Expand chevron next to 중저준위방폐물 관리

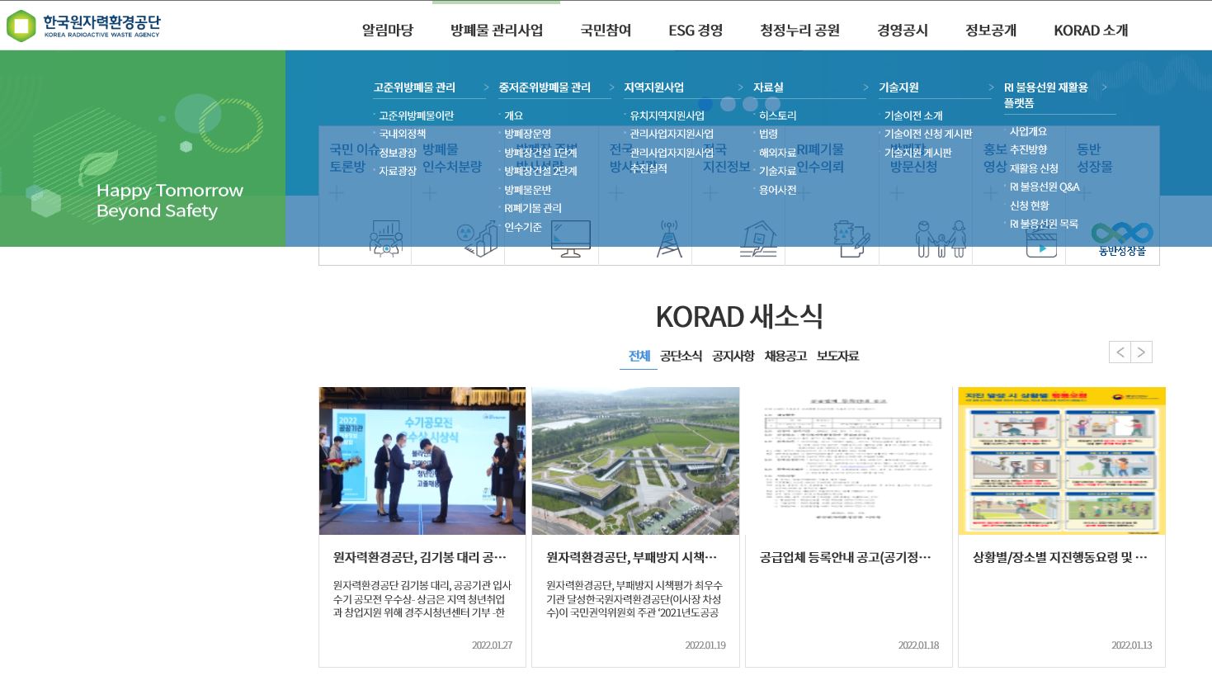[x=611, y=87]
